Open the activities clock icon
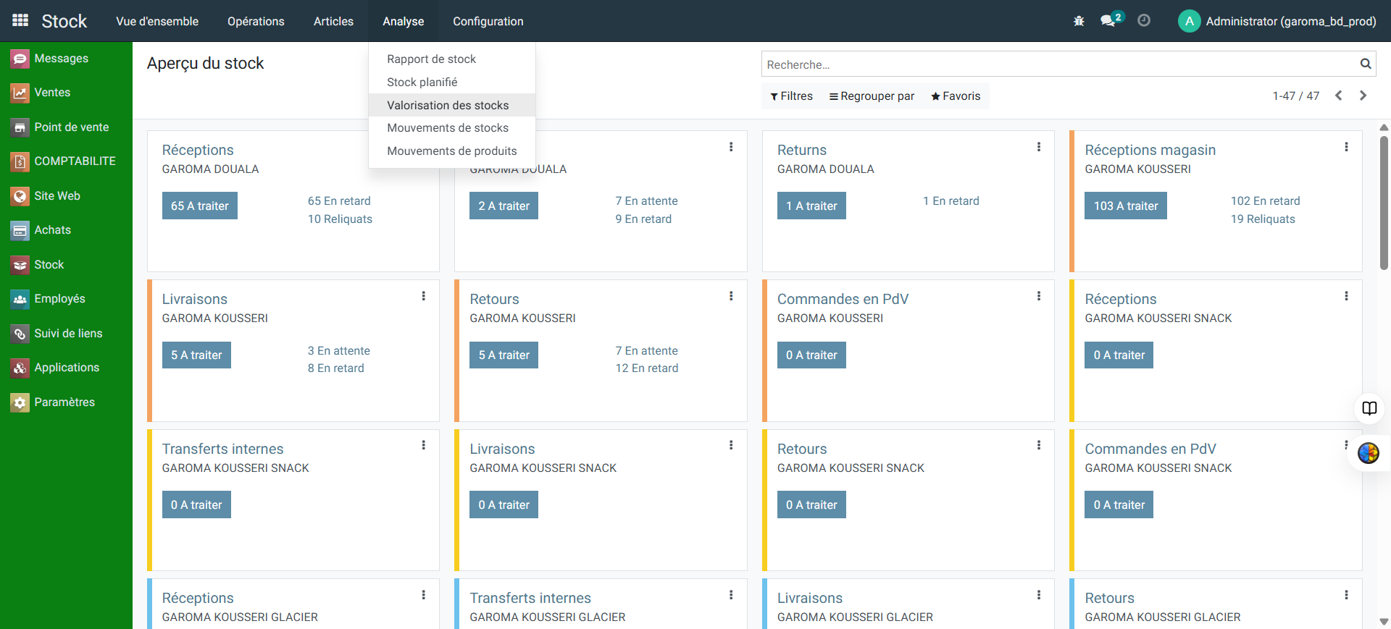Screen dimensions: 1391x629 tap(1144, 21)
